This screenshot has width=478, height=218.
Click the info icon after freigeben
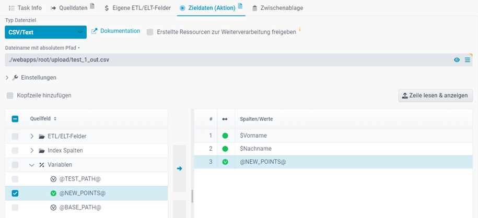(300, 30)
